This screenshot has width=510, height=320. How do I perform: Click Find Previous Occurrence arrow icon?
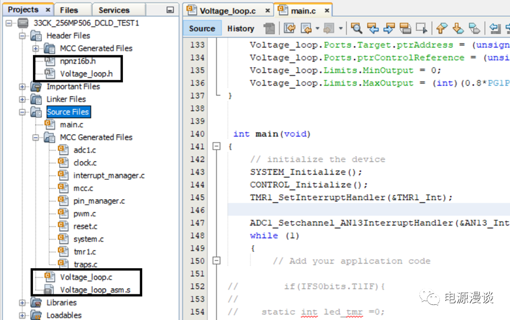pos(372,28)
